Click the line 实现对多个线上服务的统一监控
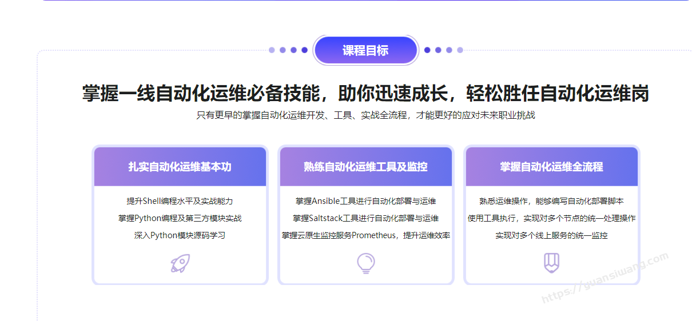692x321 pixels. (552, 235)
